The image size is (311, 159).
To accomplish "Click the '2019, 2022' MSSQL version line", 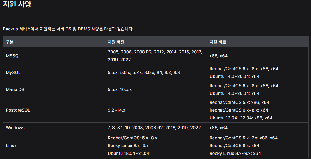I will [119, 60].
